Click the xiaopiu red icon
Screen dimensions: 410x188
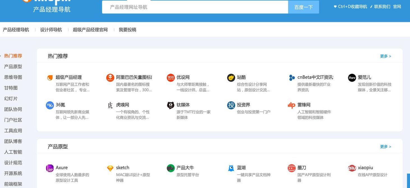(352, 168)
